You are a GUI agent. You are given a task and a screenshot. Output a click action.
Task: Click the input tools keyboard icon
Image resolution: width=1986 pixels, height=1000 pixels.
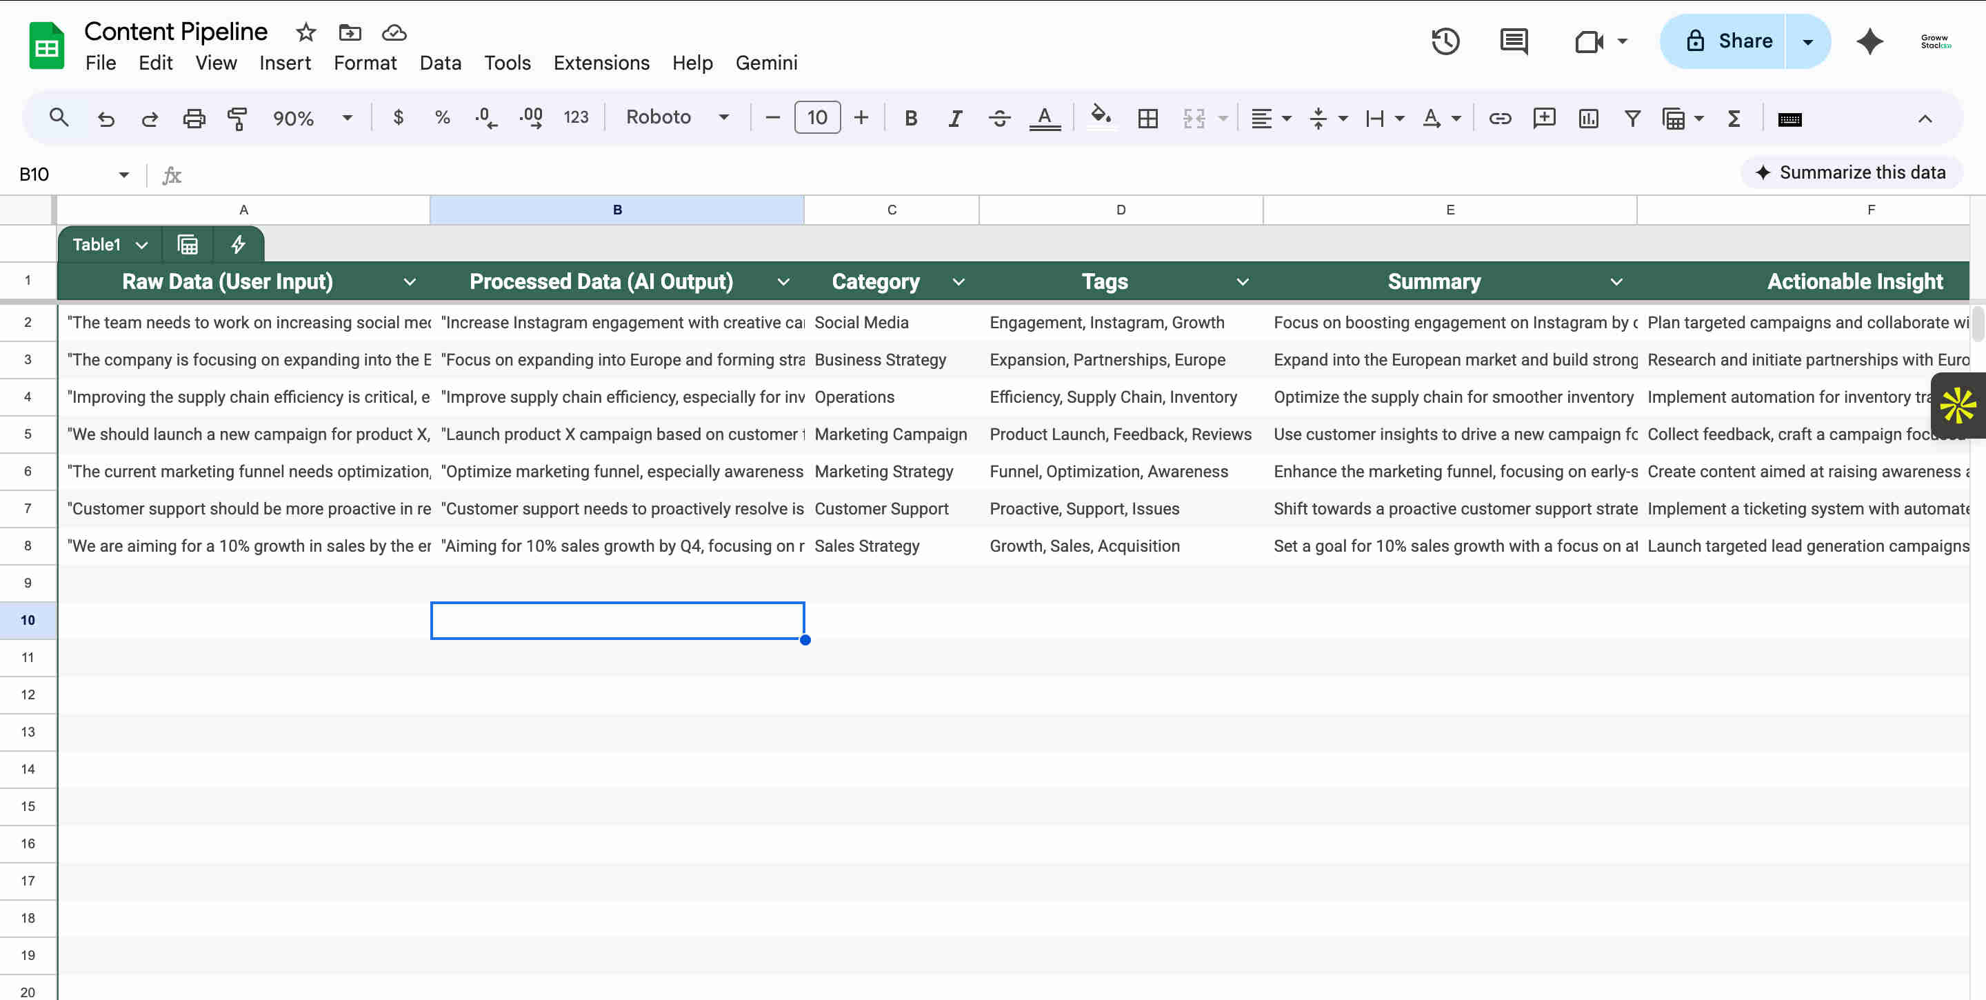[1789, 119]
